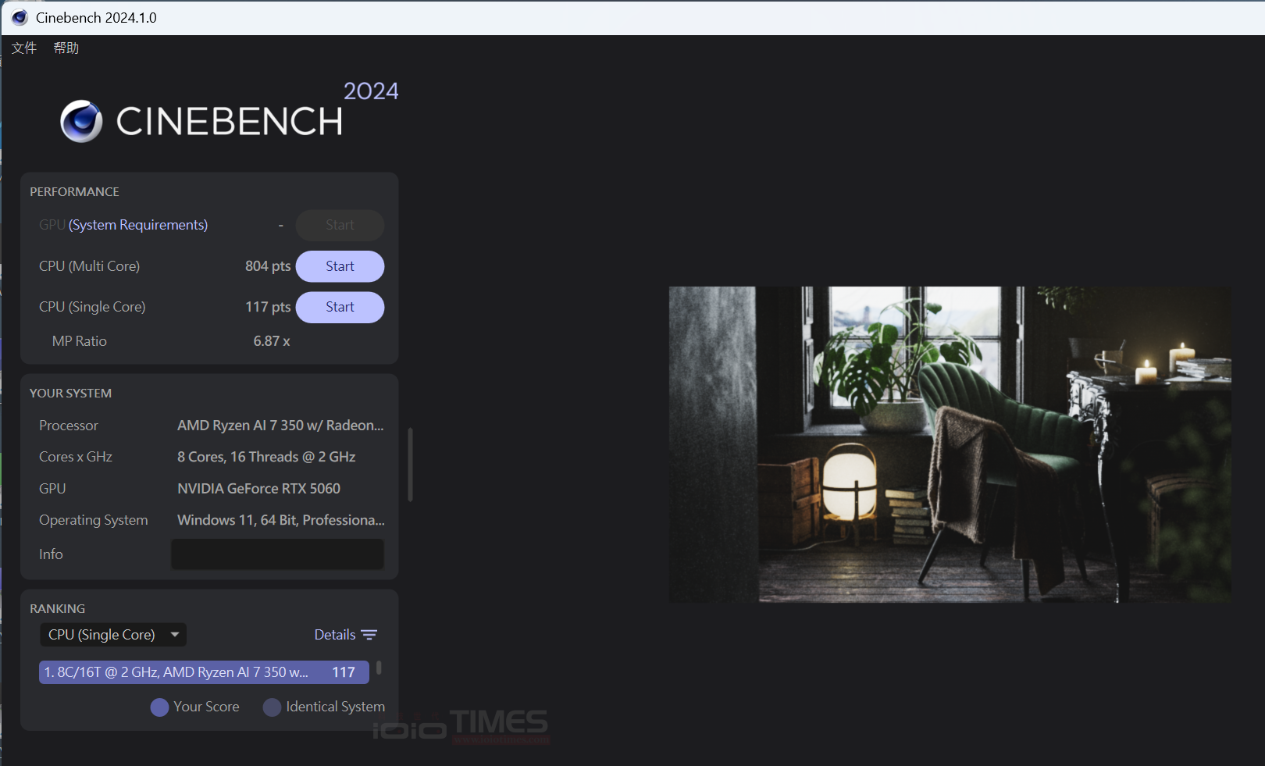Click the Cinebench logo sphere icon
Screen dimensions: 1265x766
coord(81,122)
